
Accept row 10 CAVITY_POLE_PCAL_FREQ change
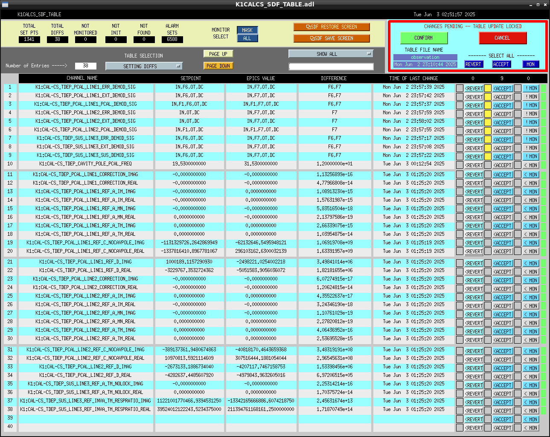(x=503, y=165)
